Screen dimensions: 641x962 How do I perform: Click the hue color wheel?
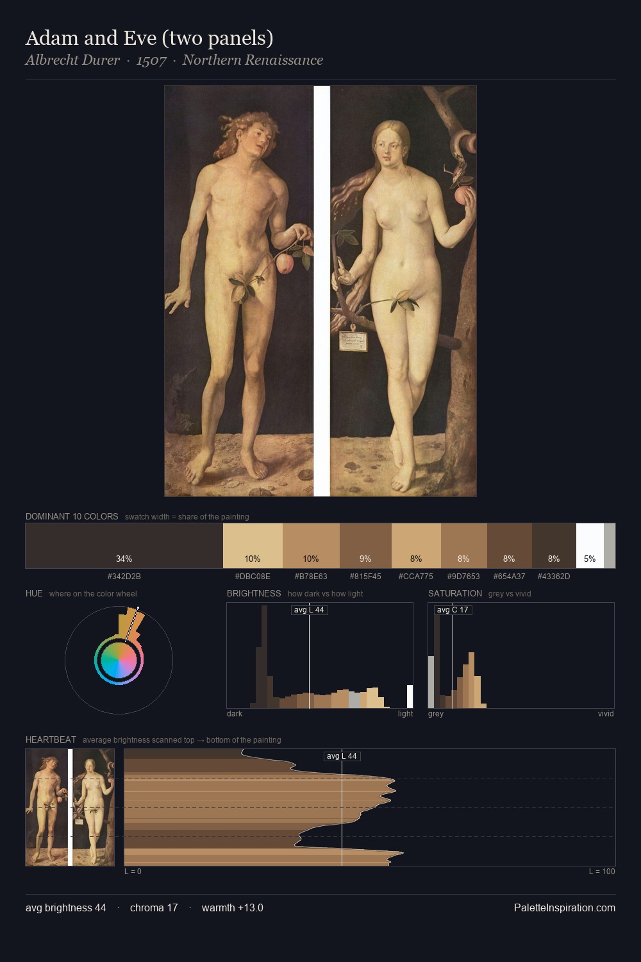coord(119,660)
